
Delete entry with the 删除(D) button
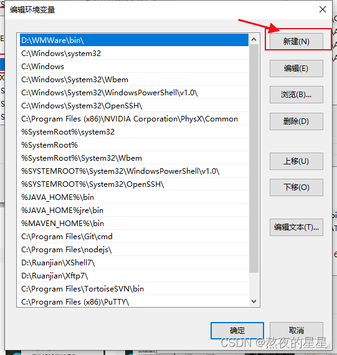point(297,121)
